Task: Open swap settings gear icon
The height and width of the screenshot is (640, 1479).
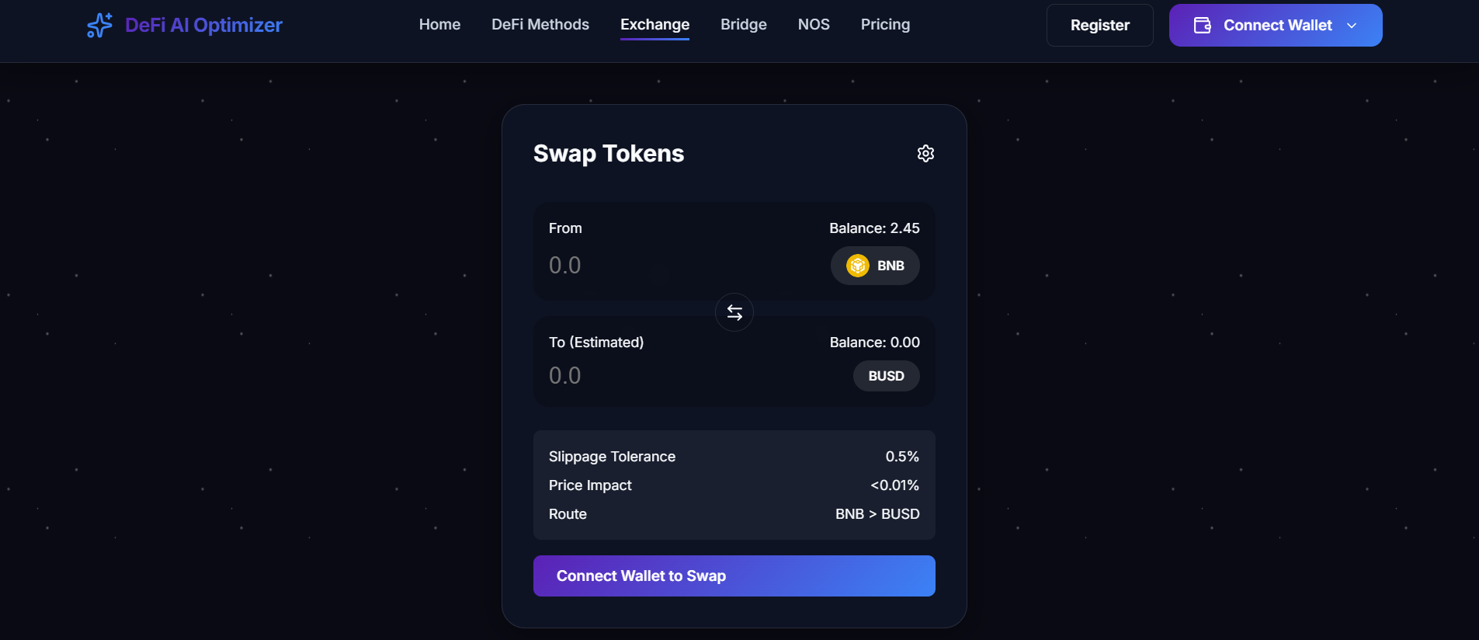Action: point(925,154)
